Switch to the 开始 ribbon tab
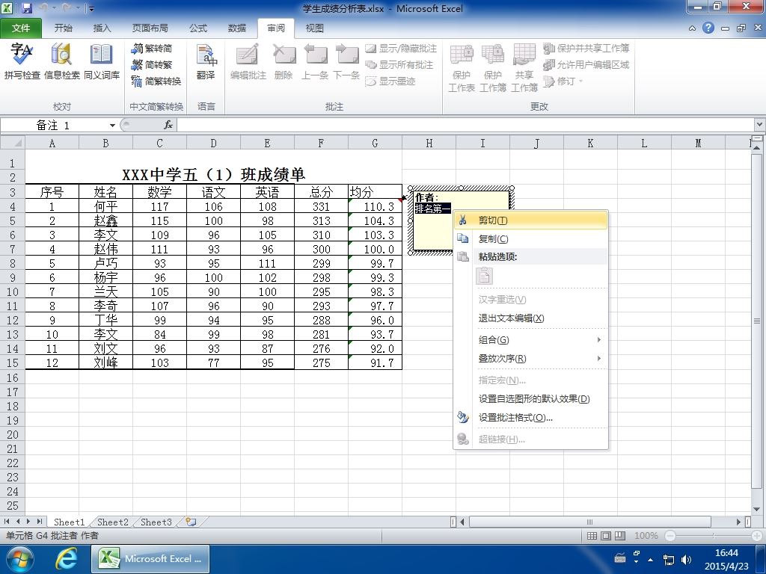This screenshot has height=574, width=766. click(63, 28)
